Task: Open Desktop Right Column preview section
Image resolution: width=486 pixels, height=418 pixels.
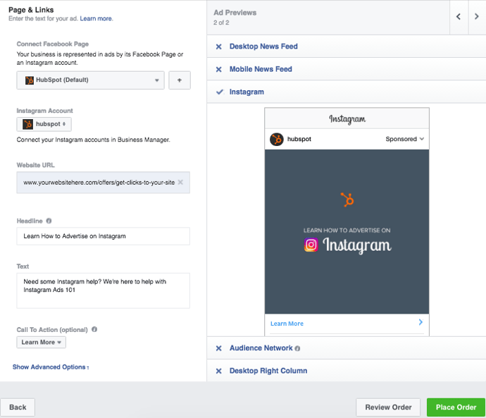Action: click(x=268, y=371)
